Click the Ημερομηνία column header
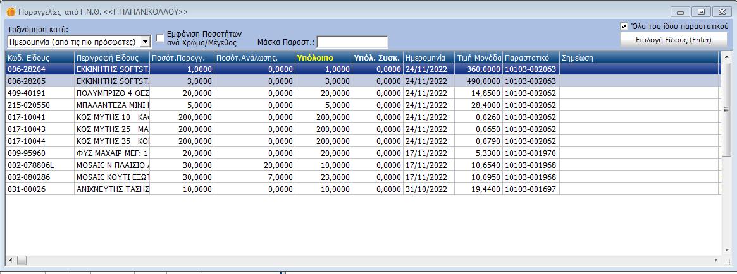 pyautogui.click(x=429, y=57)
